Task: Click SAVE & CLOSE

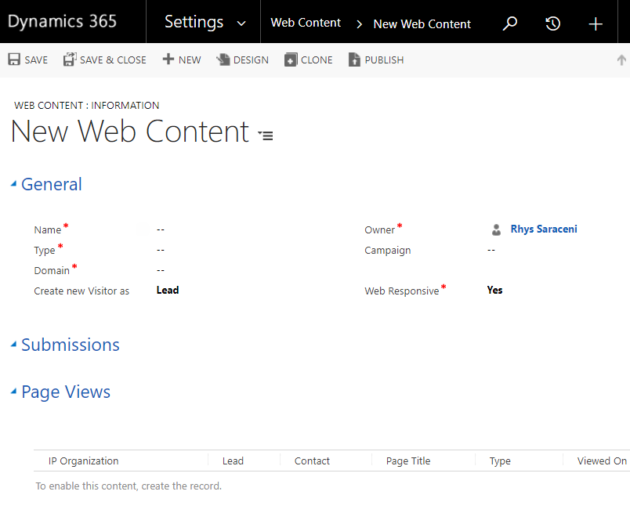Action: coord(104,60)
